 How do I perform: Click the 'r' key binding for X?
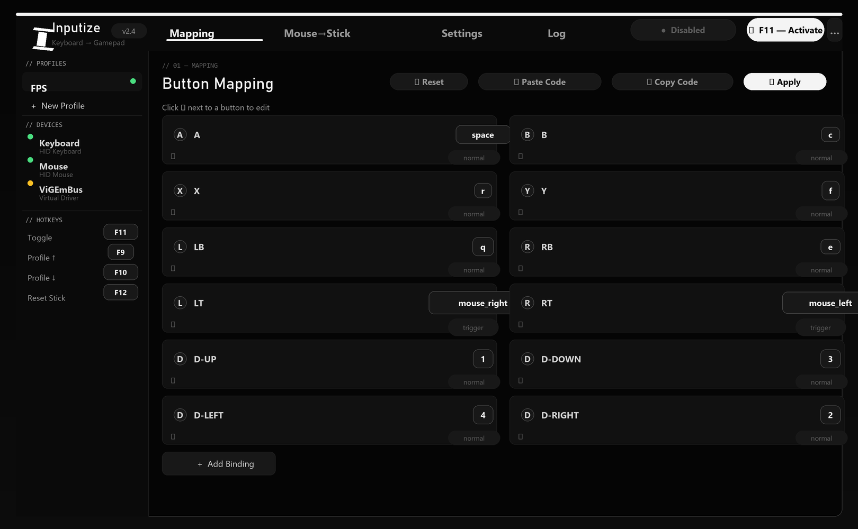coord(483,191)
